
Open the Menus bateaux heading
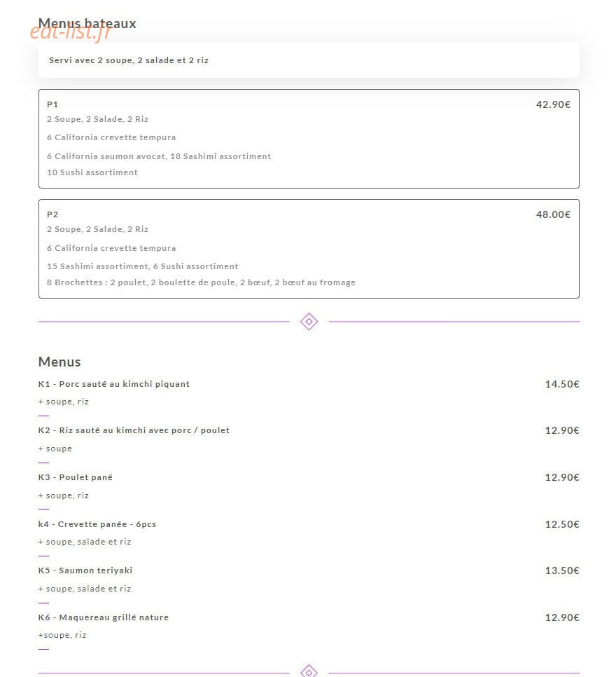87,23
